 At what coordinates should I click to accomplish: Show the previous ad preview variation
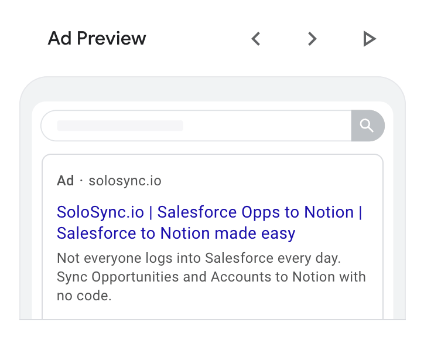(x=256, y=39)
